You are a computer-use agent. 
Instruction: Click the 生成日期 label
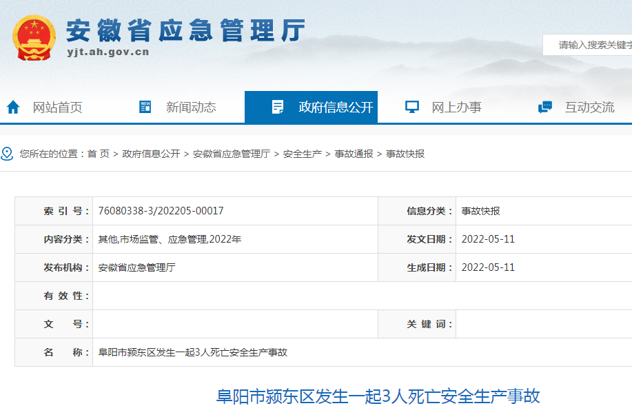429,267
